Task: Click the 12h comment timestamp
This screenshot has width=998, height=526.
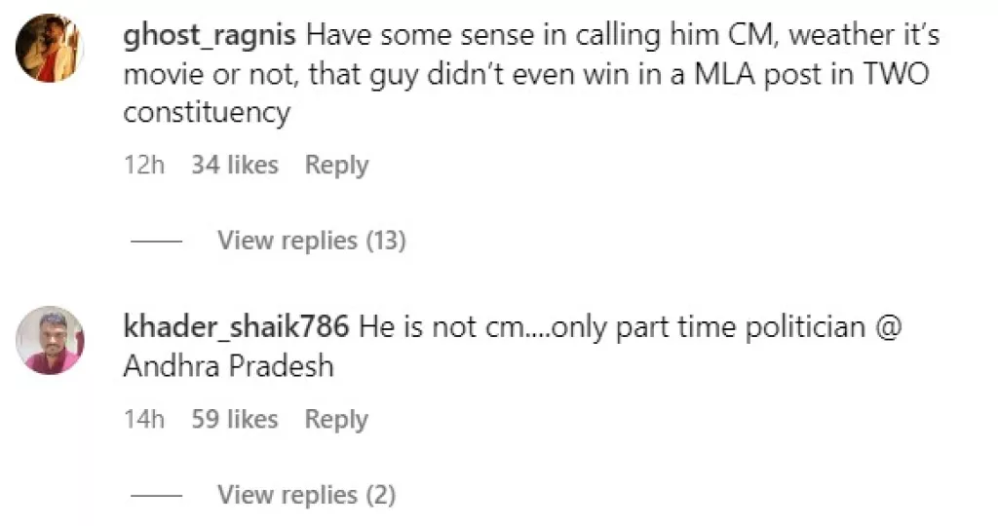Action: [144, 166]
